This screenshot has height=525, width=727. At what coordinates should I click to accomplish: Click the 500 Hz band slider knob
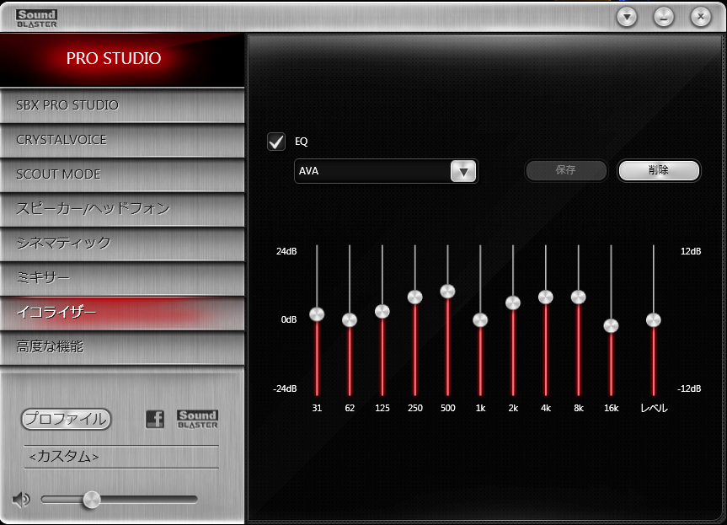point(447,292)
